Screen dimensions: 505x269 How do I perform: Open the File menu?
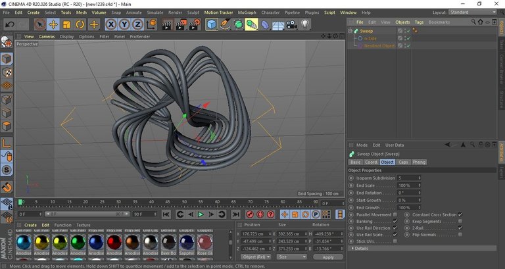[6, 12]
